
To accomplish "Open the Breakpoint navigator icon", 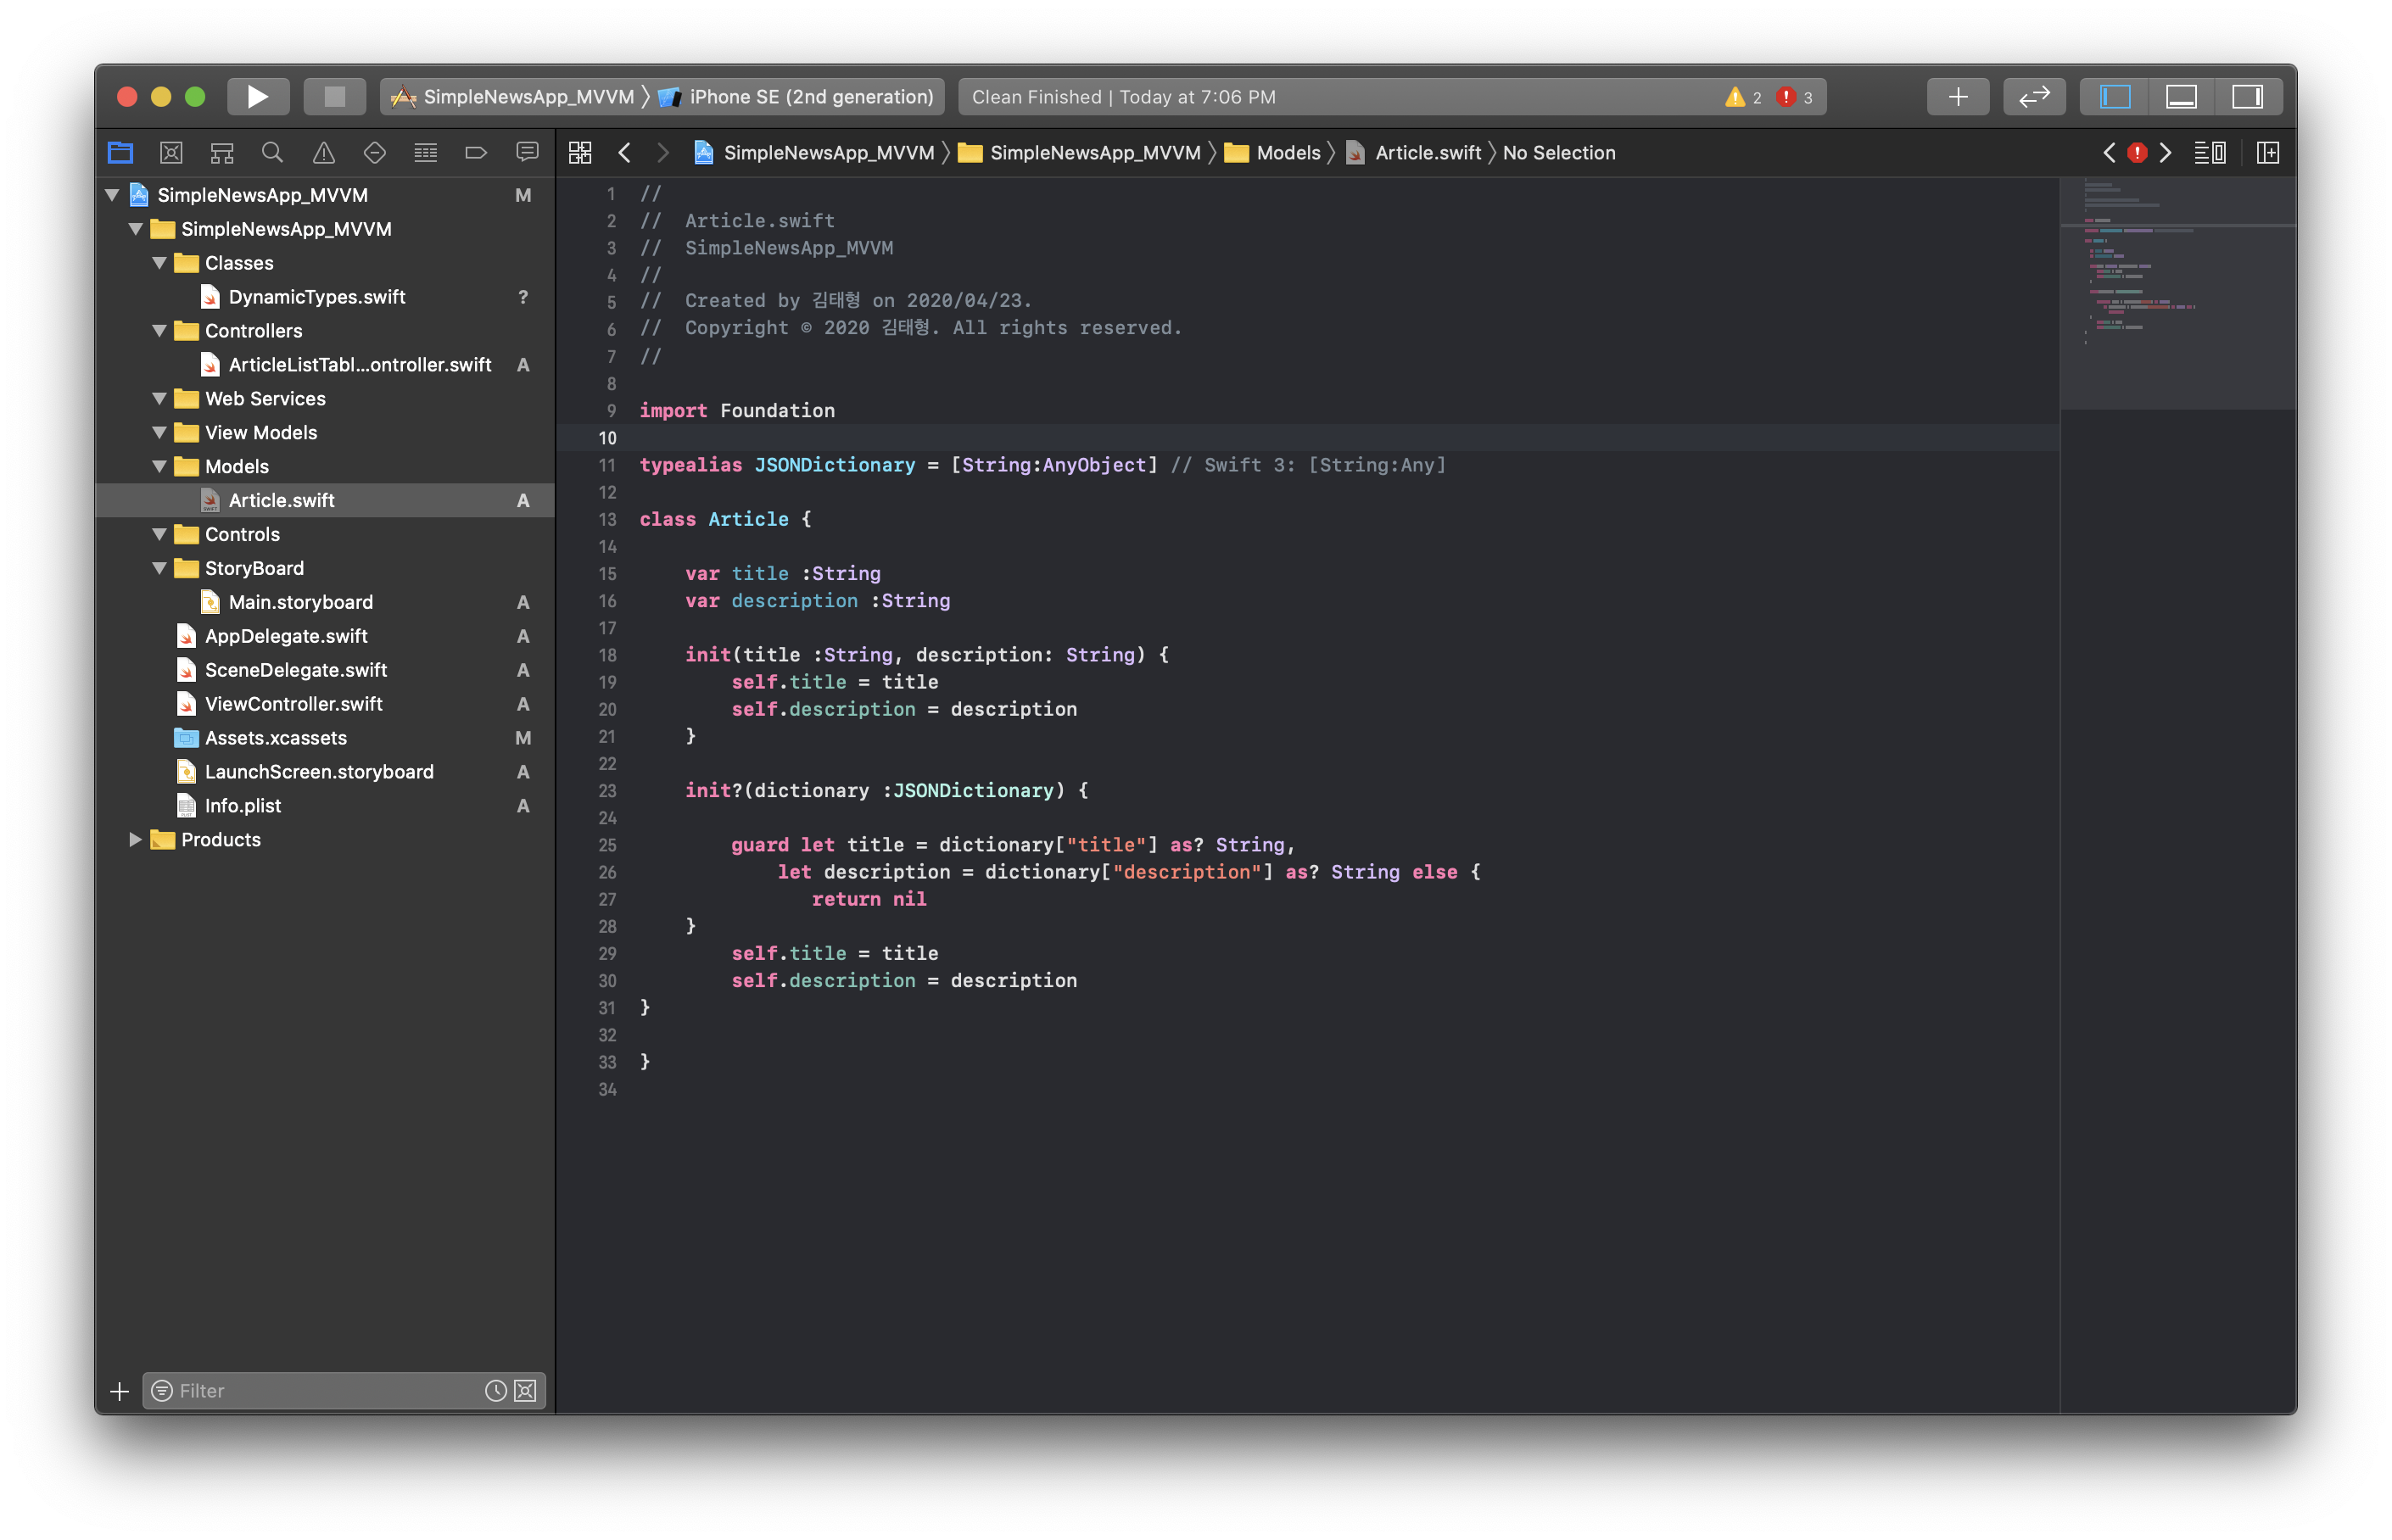I will 476,153.
